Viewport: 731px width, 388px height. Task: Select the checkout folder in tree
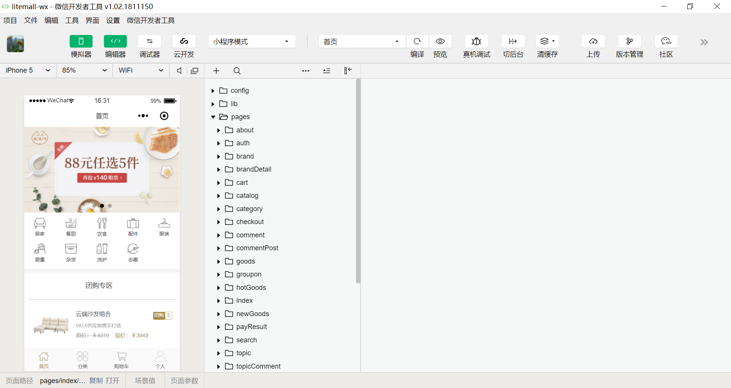click(x=250, y=222)
